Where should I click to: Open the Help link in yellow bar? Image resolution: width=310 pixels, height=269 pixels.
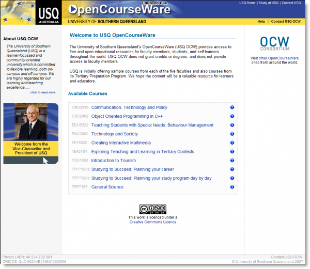(x=261, y=22)
